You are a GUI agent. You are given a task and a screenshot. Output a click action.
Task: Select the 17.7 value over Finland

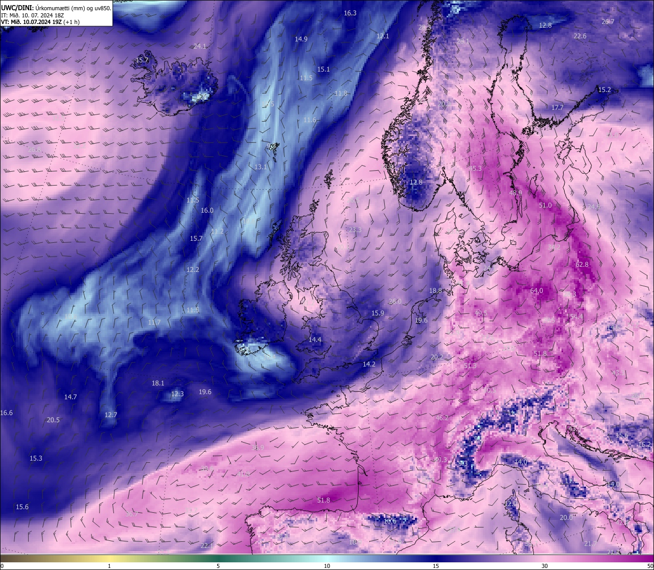point(557,108)
